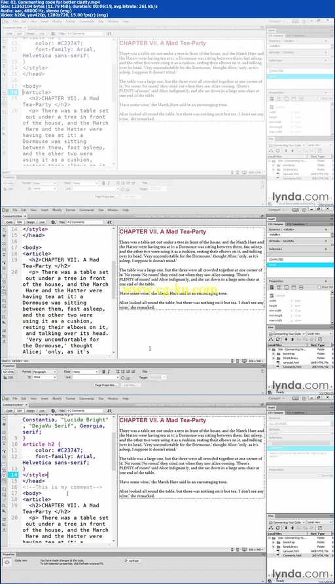Click Put Files up-arrow icon, bottom frame
The height and width of the screenshot is (584, 335).
tap(292, 528)
